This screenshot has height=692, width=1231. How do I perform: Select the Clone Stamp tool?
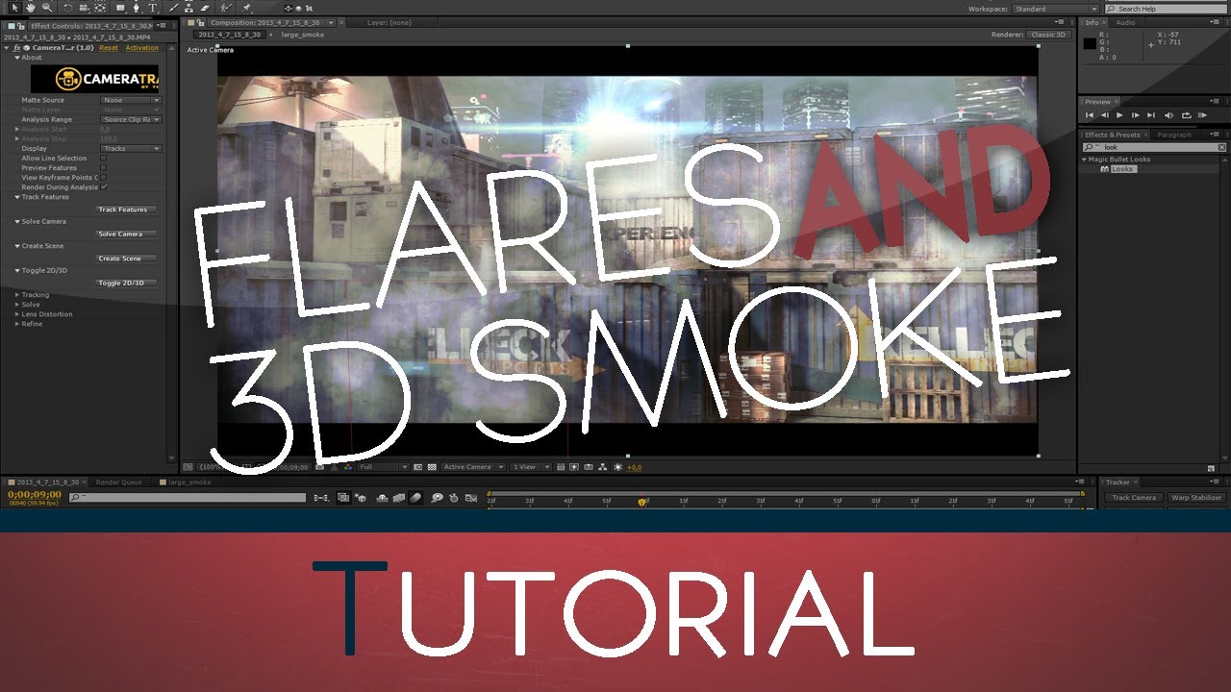190,8
